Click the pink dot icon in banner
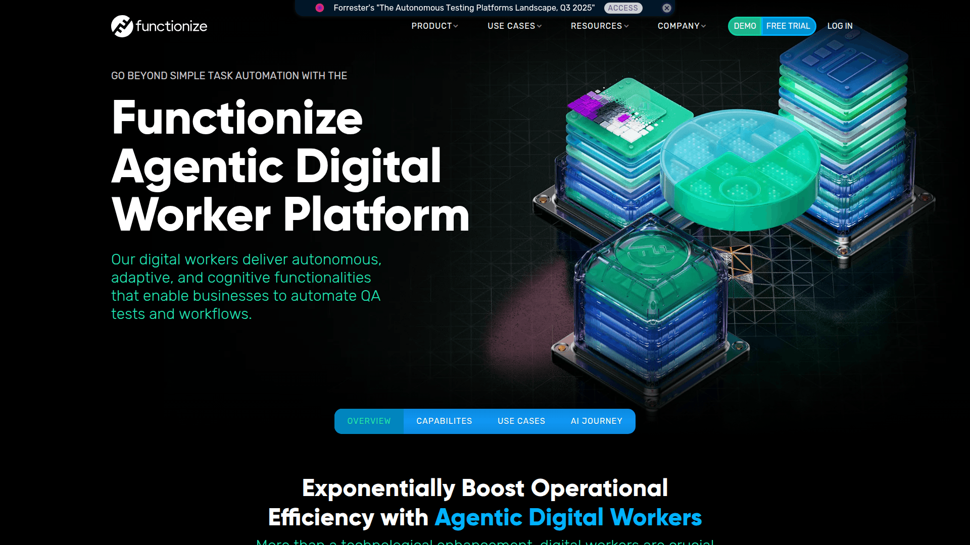This screenshot has width=970, height=545. (320, 8)
